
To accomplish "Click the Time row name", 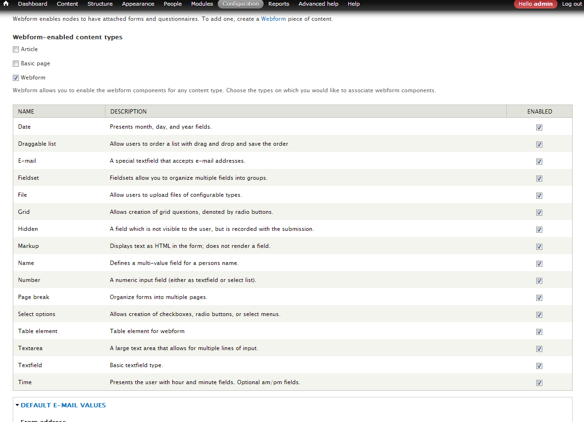I will click(25, 382).
